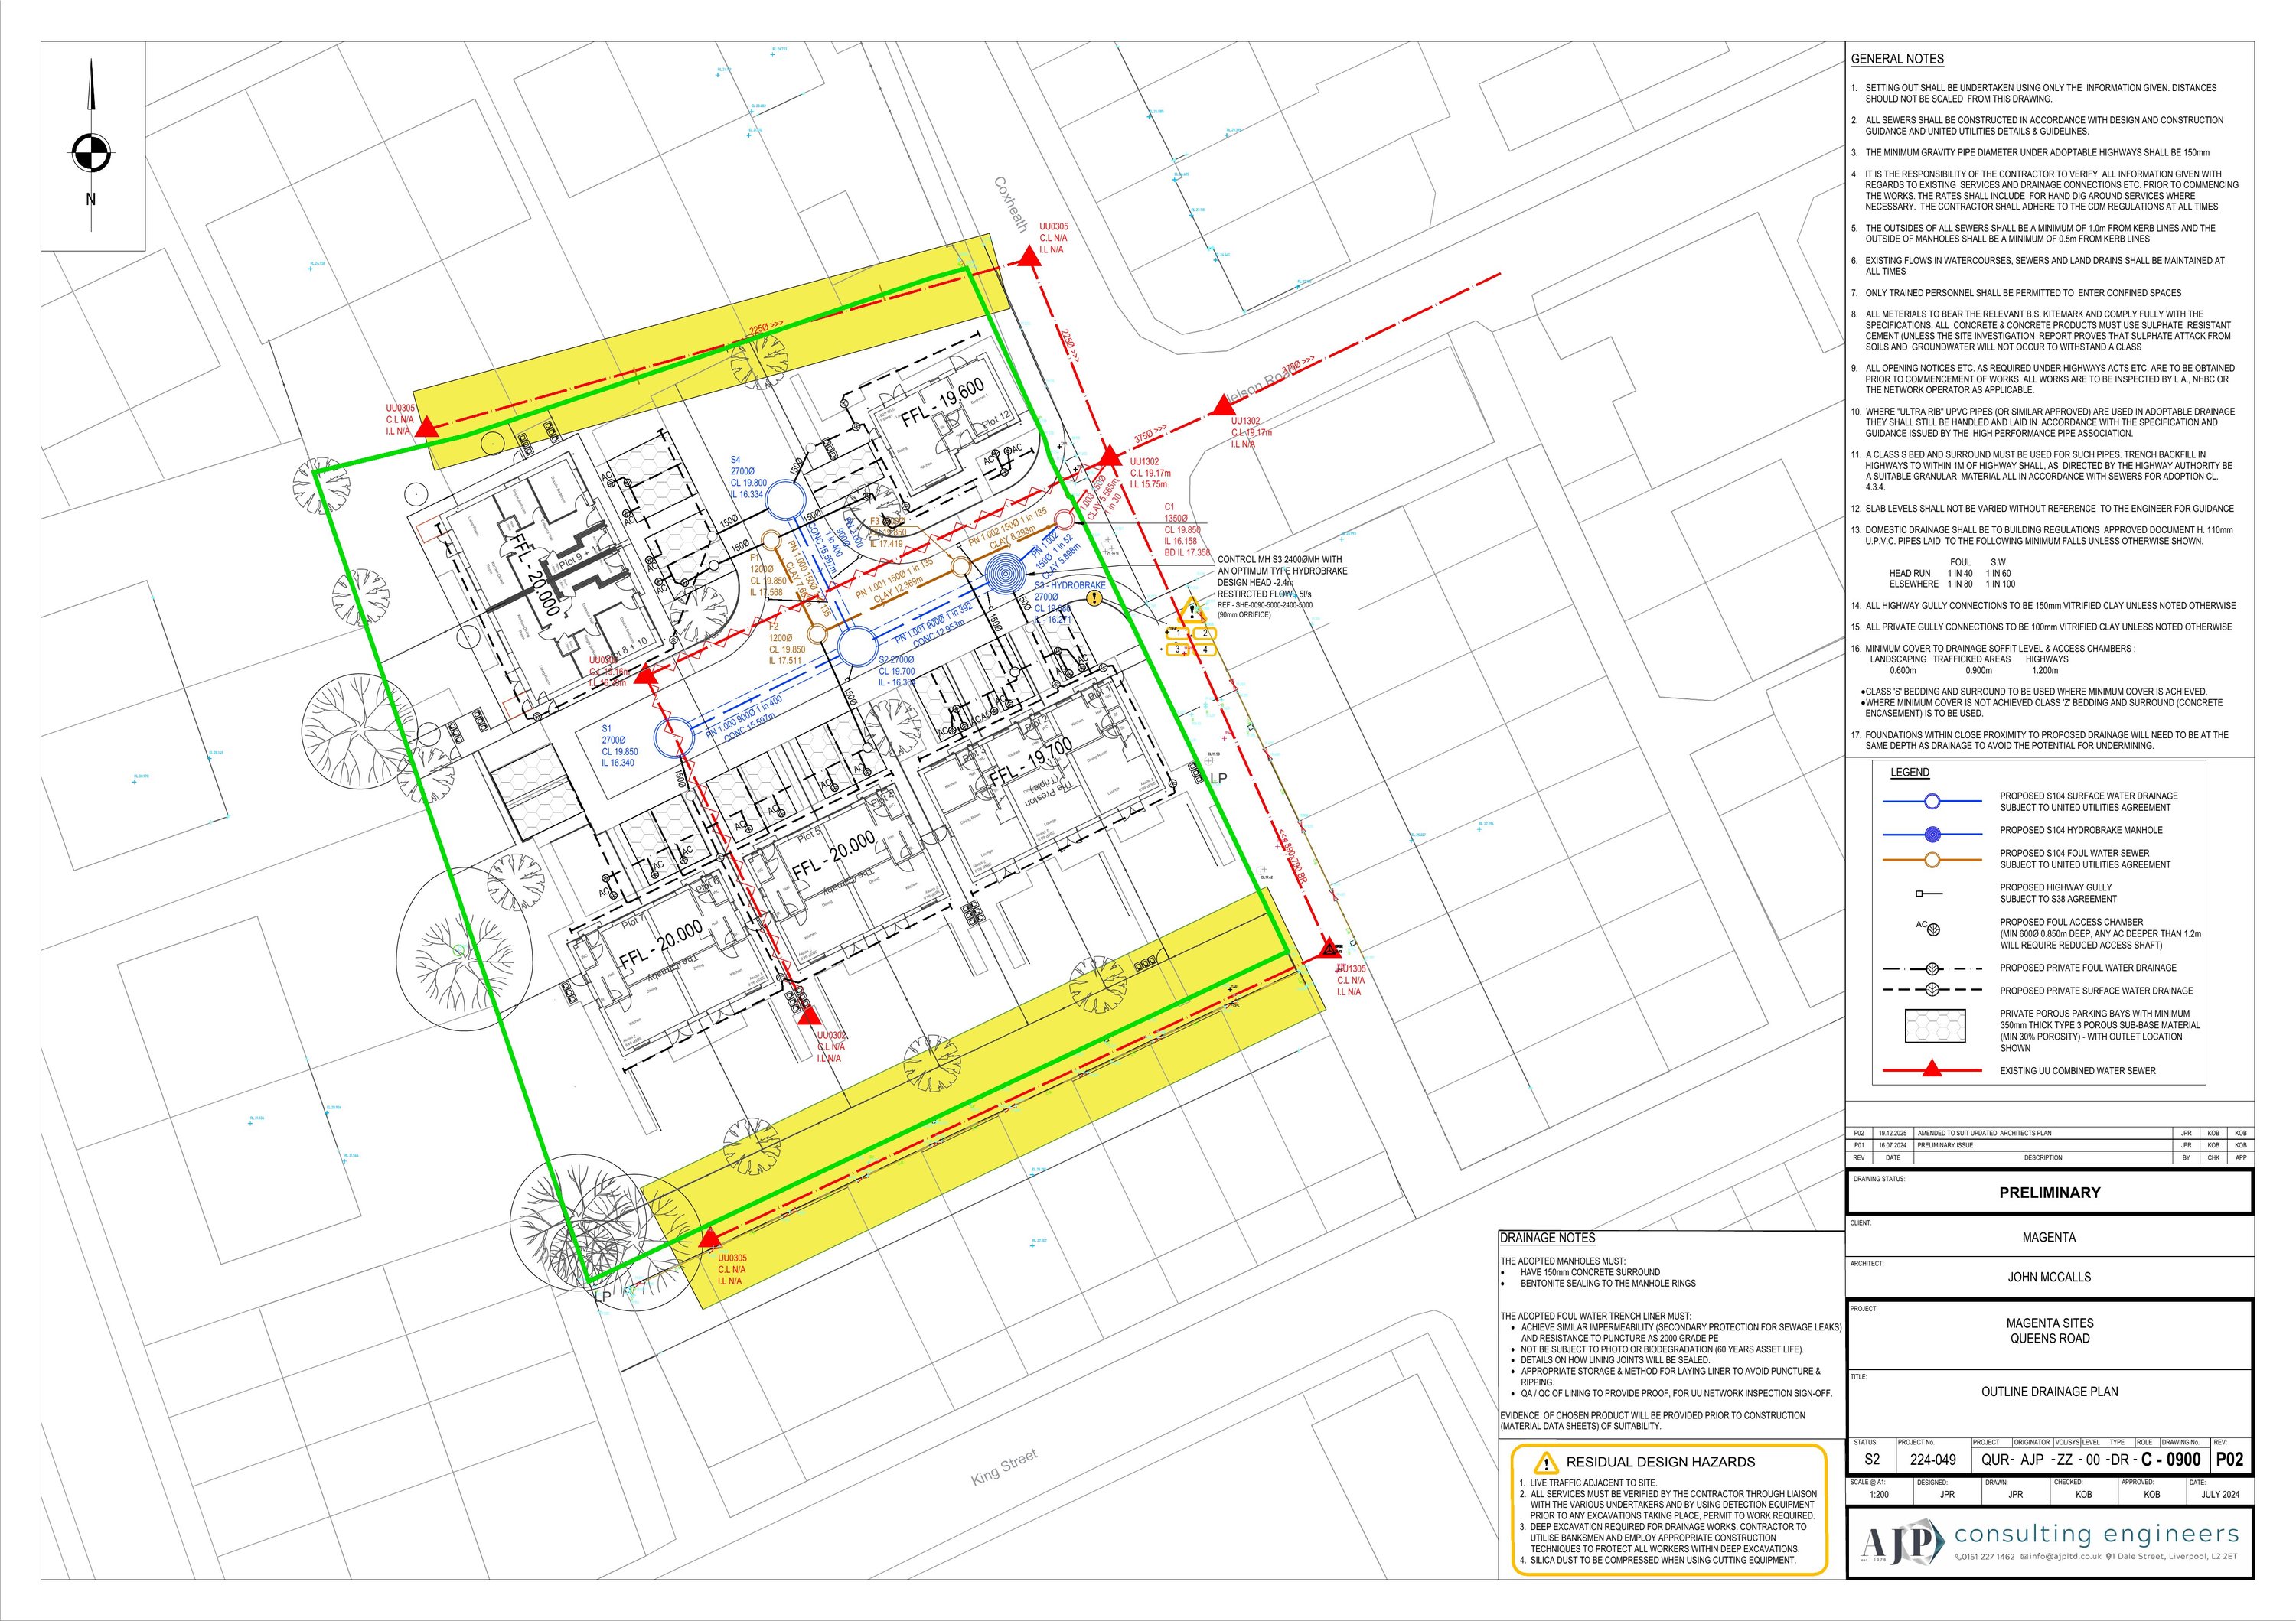Click the yellow circular exclamation hazard marker
This screenshot has height=1621, width=2296.
[1095, 597]
